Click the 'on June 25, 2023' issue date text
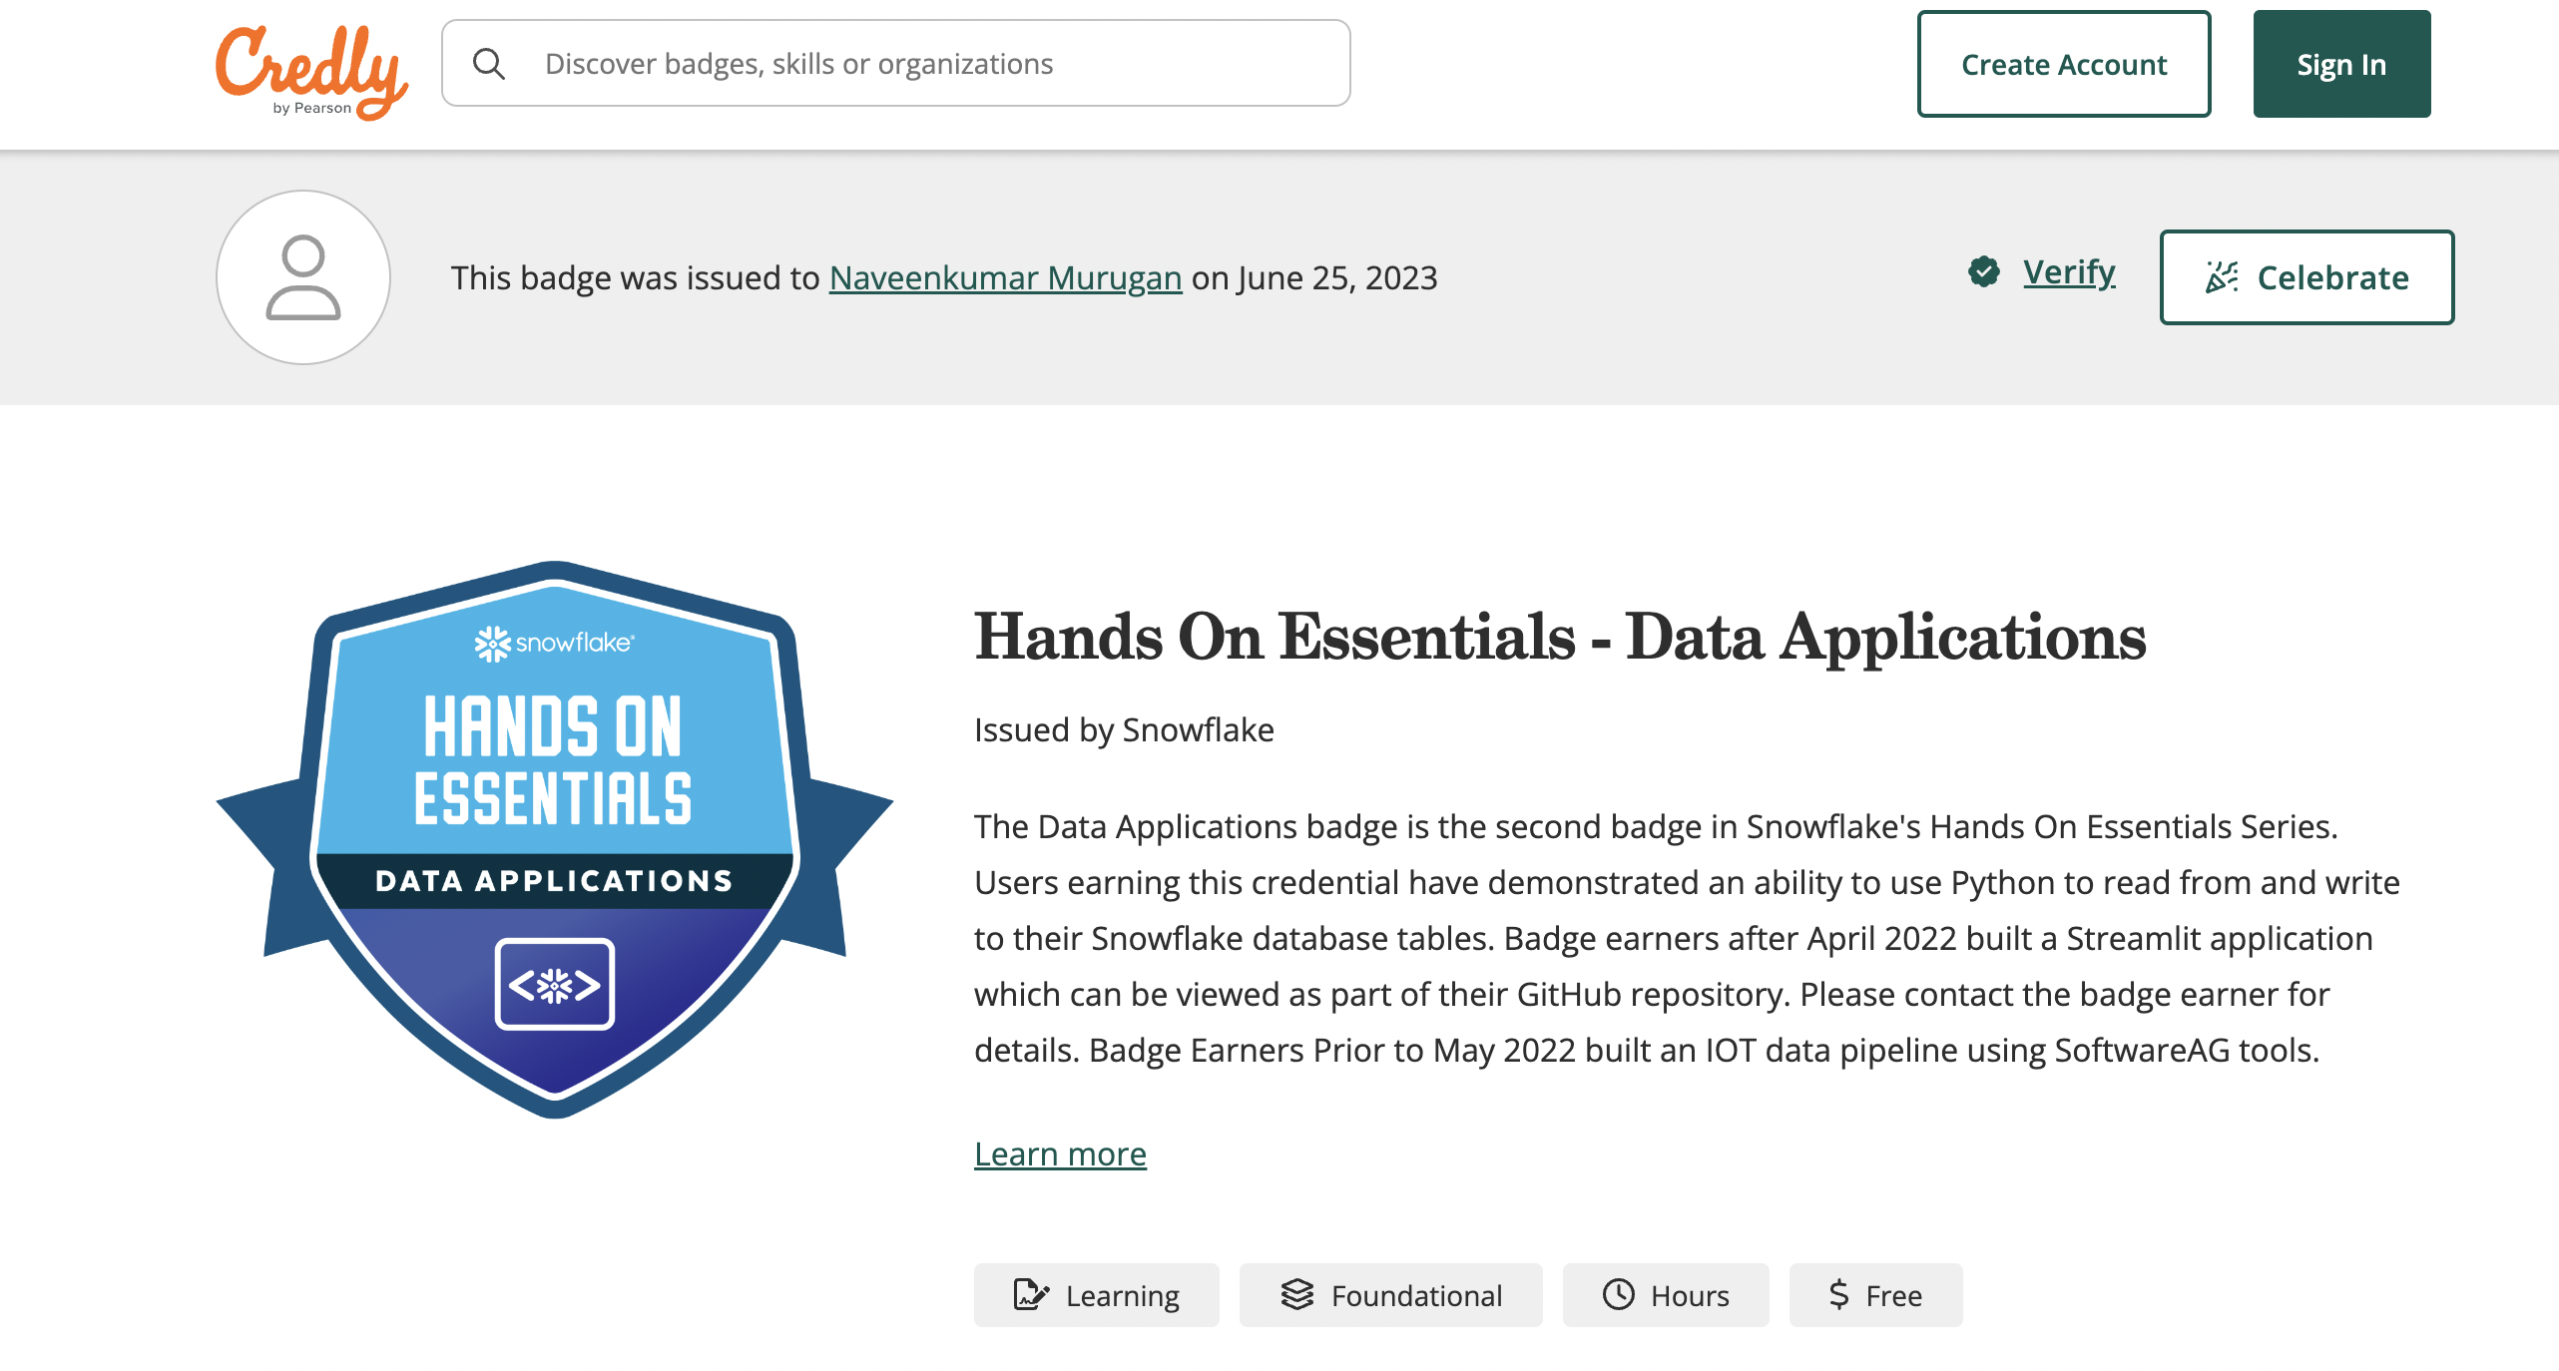 coord(1314,278)
